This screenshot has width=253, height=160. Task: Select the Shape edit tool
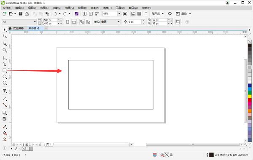click(5, 36)
